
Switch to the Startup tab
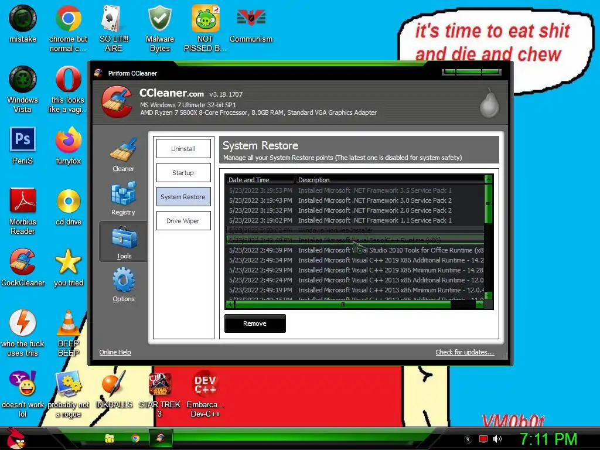183,173
